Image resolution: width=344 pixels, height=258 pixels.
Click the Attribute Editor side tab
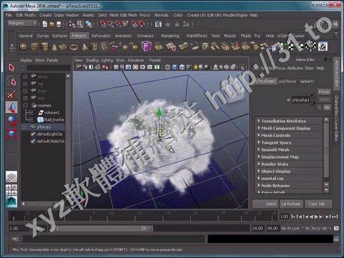336,74
